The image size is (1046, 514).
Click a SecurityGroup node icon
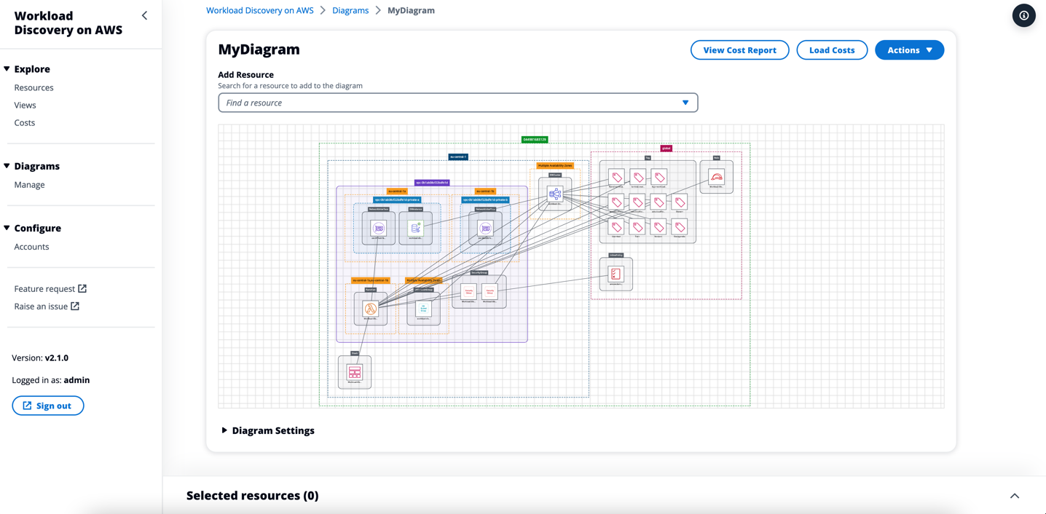point(468,292)
